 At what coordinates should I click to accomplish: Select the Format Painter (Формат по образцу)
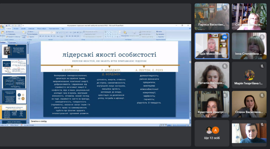[13, 37]
